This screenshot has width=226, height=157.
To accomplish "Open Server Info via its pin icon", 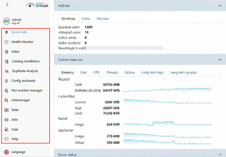I will [7, 32].
